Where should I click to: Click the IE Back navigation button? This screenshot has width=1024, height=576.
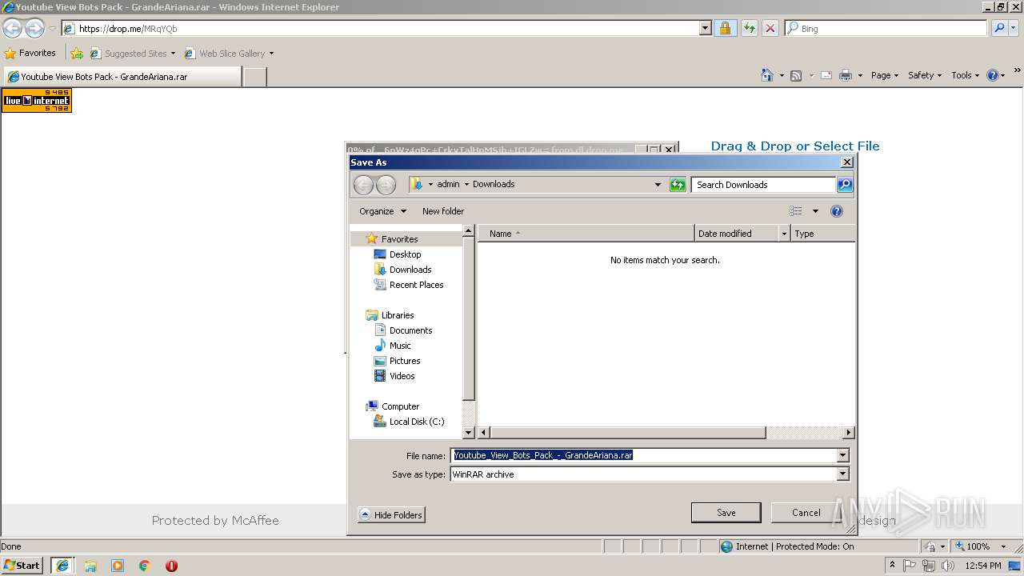13,29
